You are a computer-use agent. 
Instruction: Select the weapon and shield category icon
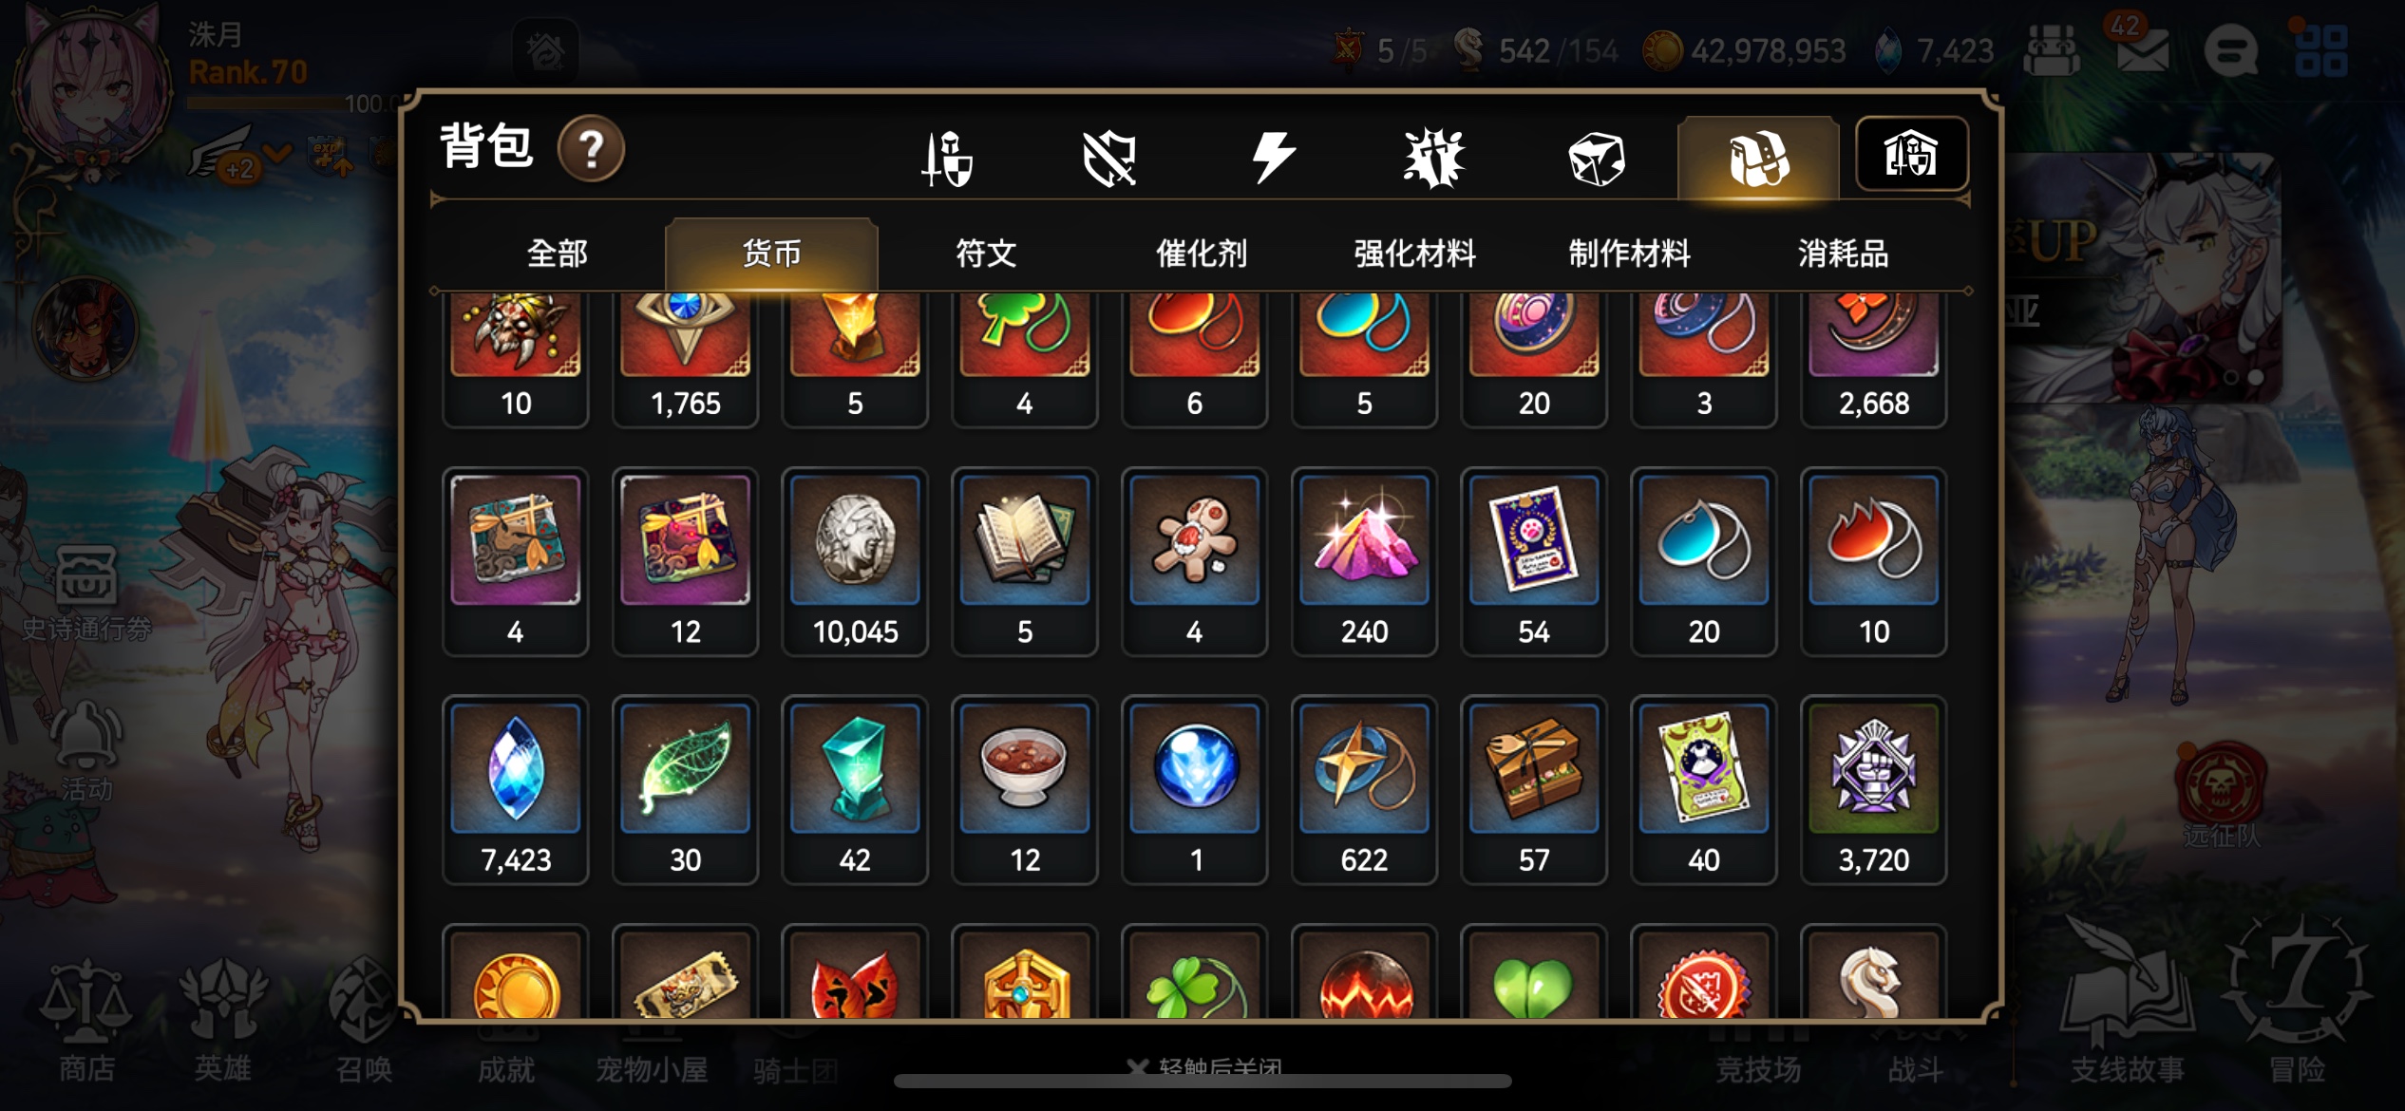point(948,158)
